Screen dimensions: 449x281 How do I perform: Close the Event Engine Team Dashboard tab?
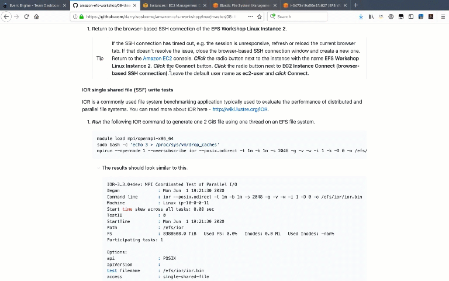(x=64, y=5)
